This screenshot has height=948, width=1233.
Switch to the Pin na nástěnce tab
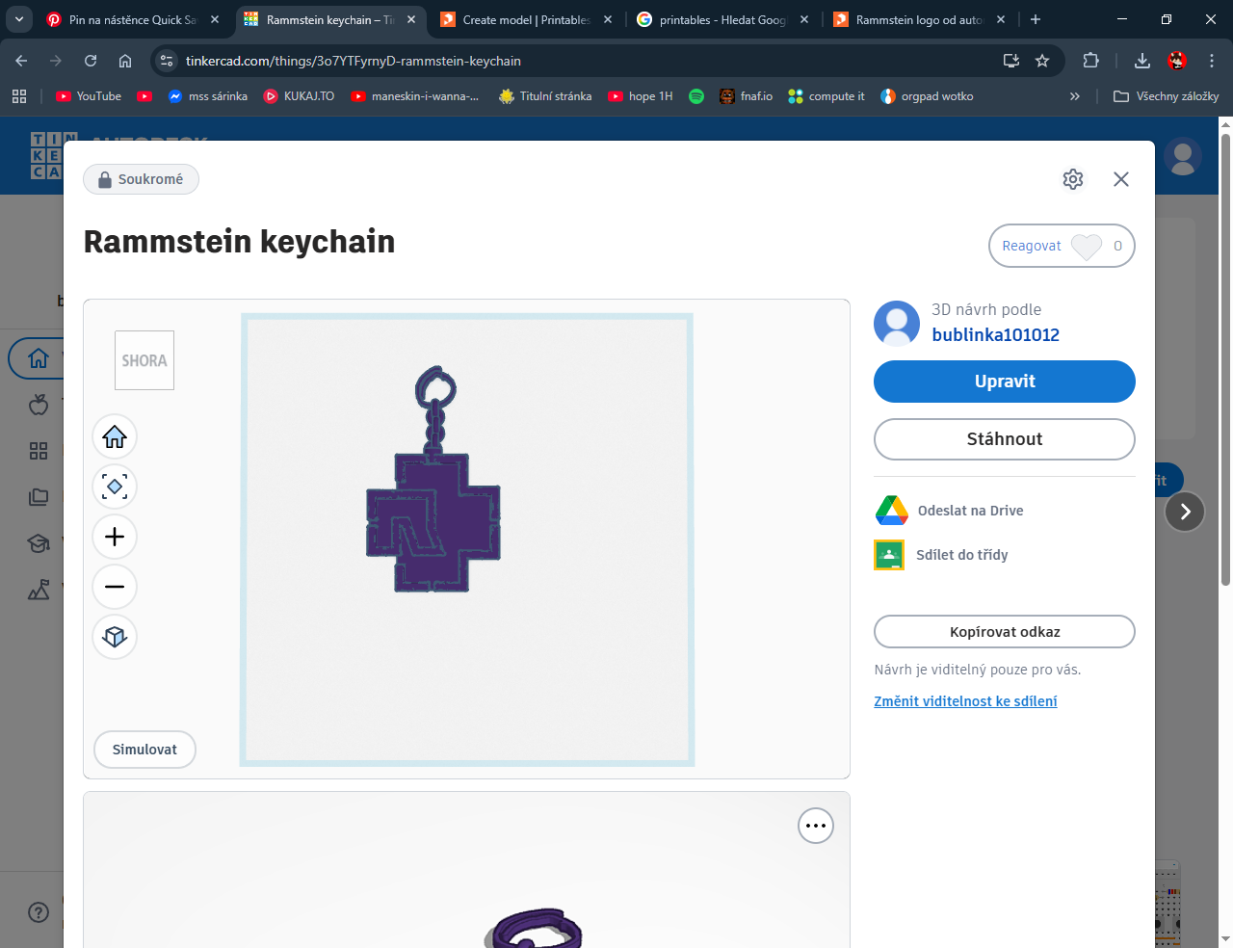coord(133,19)
